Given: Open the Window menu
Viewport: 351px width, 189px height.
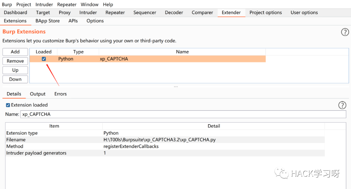Looking at the screenshot, I should click(x=90, y=5).
